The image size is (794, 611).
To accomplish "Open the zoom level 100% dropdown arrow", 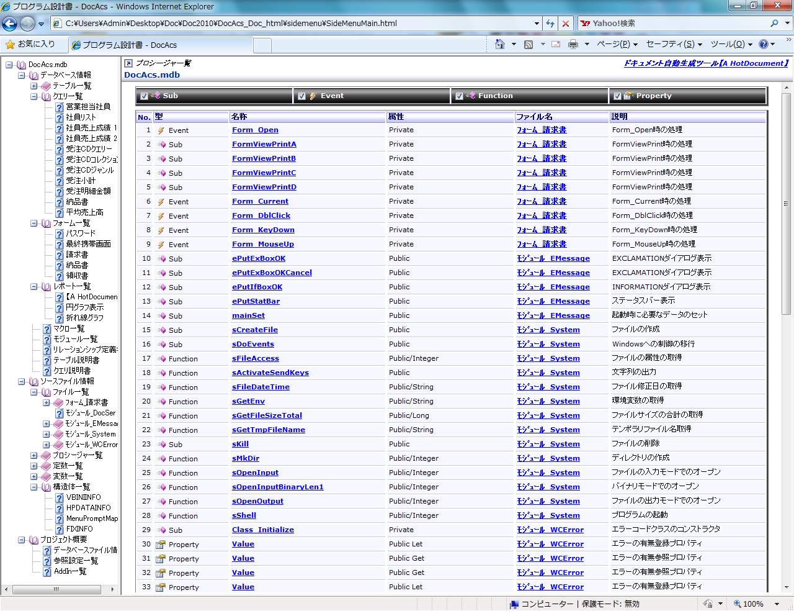I will [777, 604].
